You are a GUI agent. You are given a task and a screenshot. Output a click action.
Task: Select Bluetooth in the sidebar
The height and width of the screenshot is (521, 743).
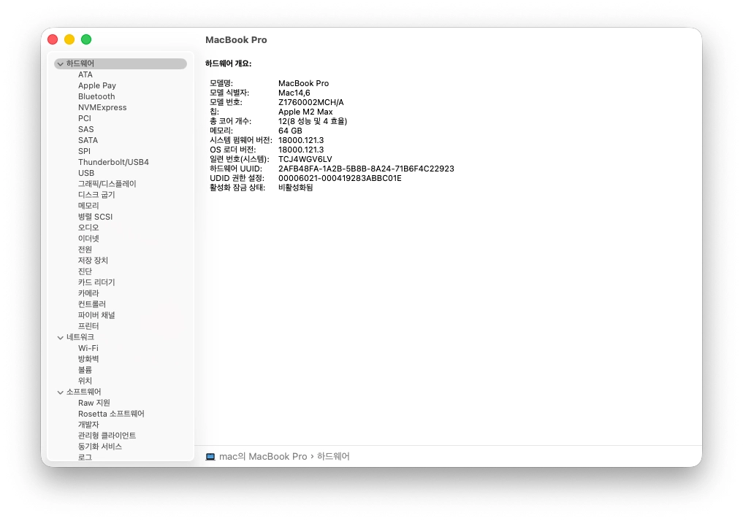(96, 96)
